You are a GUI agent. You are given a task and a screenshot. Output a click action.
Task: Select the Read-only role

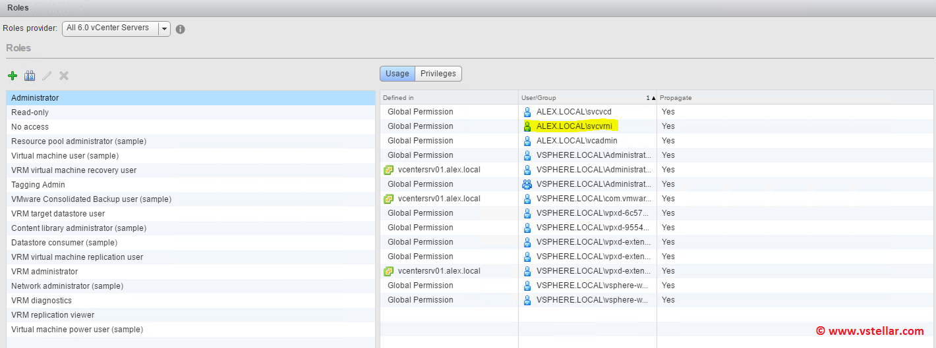pyautogui.click(x=30, y=112)
